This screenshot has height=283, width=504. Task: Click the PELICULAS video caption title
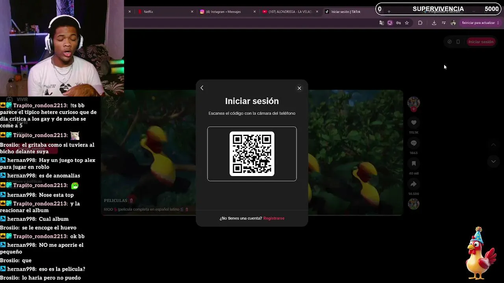pos(116,200)
